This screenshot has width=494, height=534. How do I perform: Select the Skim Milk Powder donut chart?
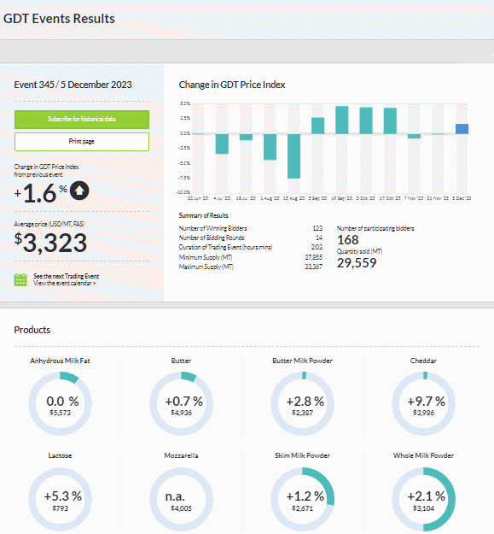click(x=302, y=499)
